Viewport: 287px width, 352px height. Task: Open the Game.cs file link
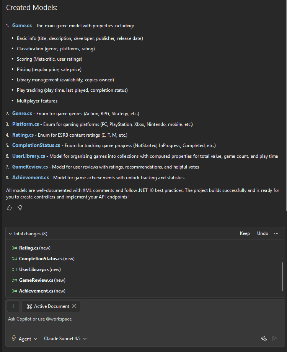(21, 26)
